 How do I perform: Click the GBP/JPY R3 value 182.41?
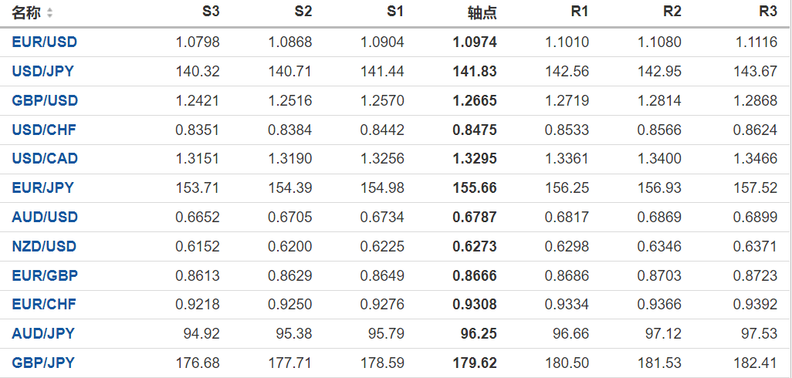758,363
